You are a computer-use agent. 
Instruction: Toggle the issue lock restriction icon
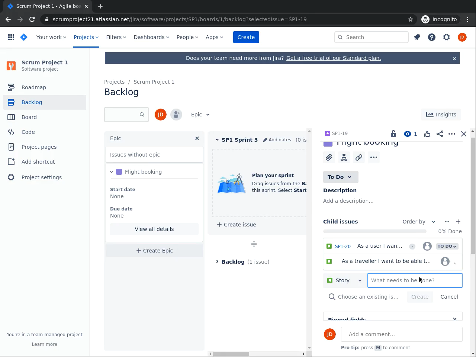393,134
